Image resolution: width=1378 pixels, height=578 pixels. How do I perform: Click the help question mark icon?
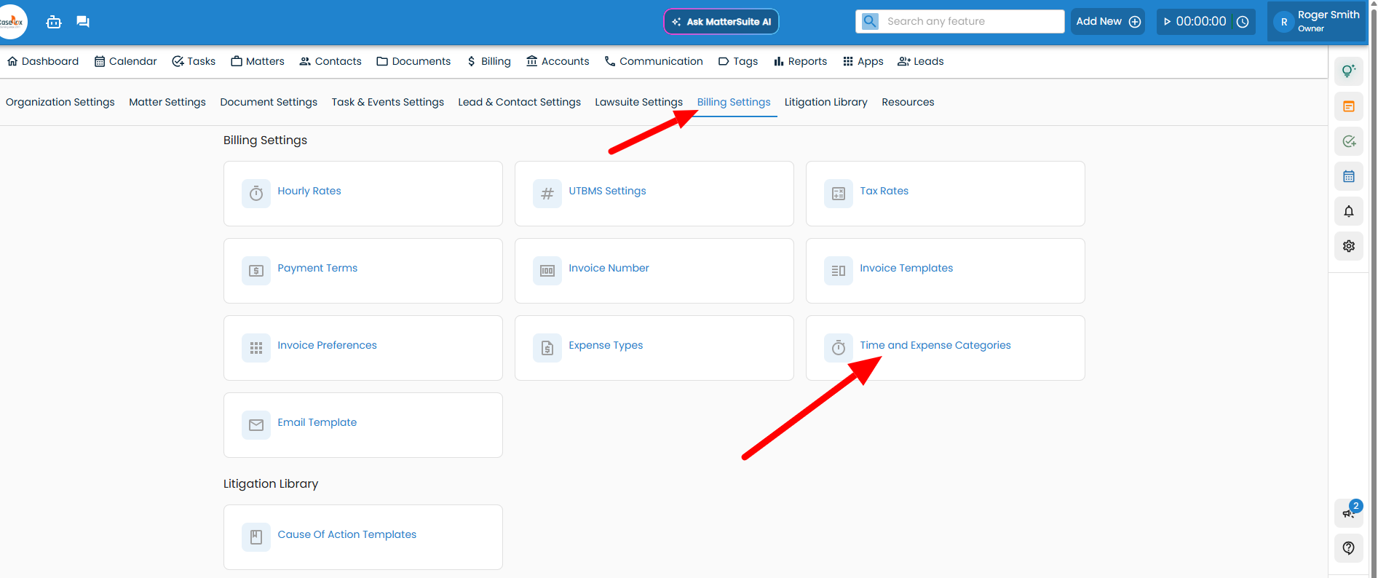(1348, 547)
